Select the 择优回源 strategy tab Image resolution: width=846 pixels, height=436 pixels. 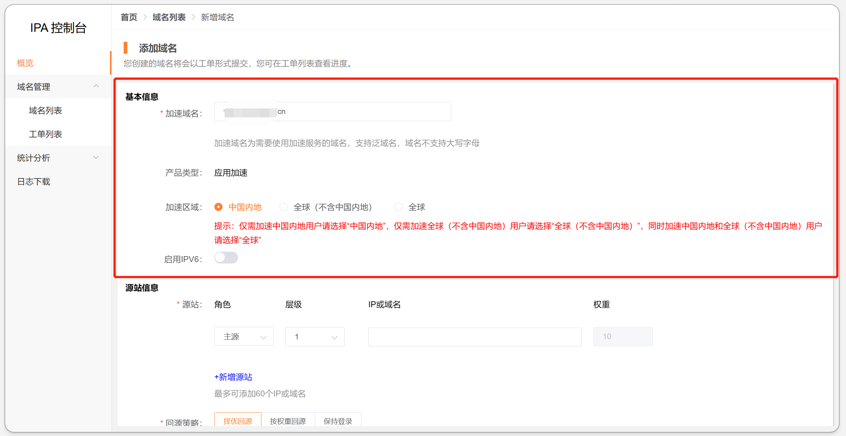click(238, 420)
